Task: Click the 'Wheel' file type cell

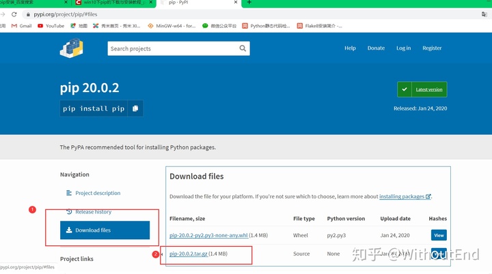Action: pyautogui.click(x=300, y=235)
